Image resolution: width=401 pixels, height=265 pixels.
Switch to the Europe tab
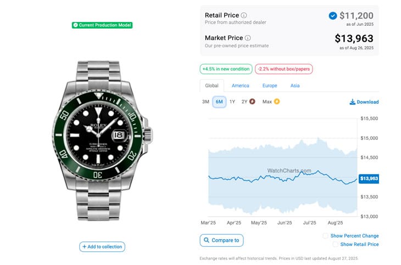[x=270, y=86]
